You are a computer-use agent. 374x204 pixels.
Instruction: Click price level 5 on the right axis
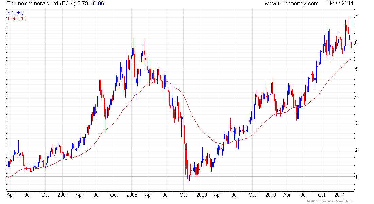pyautogui.click(x=356, y=69)
